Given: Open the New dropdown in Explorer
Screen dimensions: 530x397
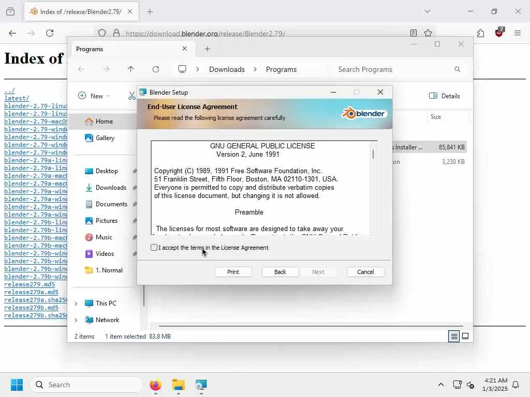Looking at the screenshot, I should pos(94,96).
